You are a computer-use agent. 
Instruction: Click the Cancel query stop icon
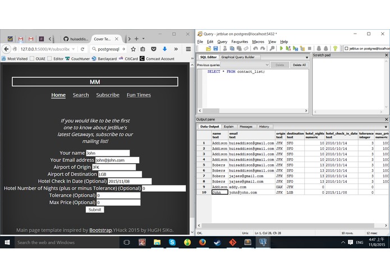coord(309,48)
